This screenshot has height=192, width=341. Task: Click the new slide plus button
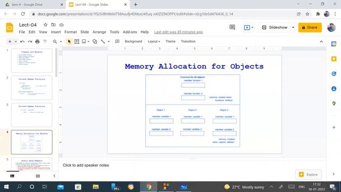[x=10, y=42]
